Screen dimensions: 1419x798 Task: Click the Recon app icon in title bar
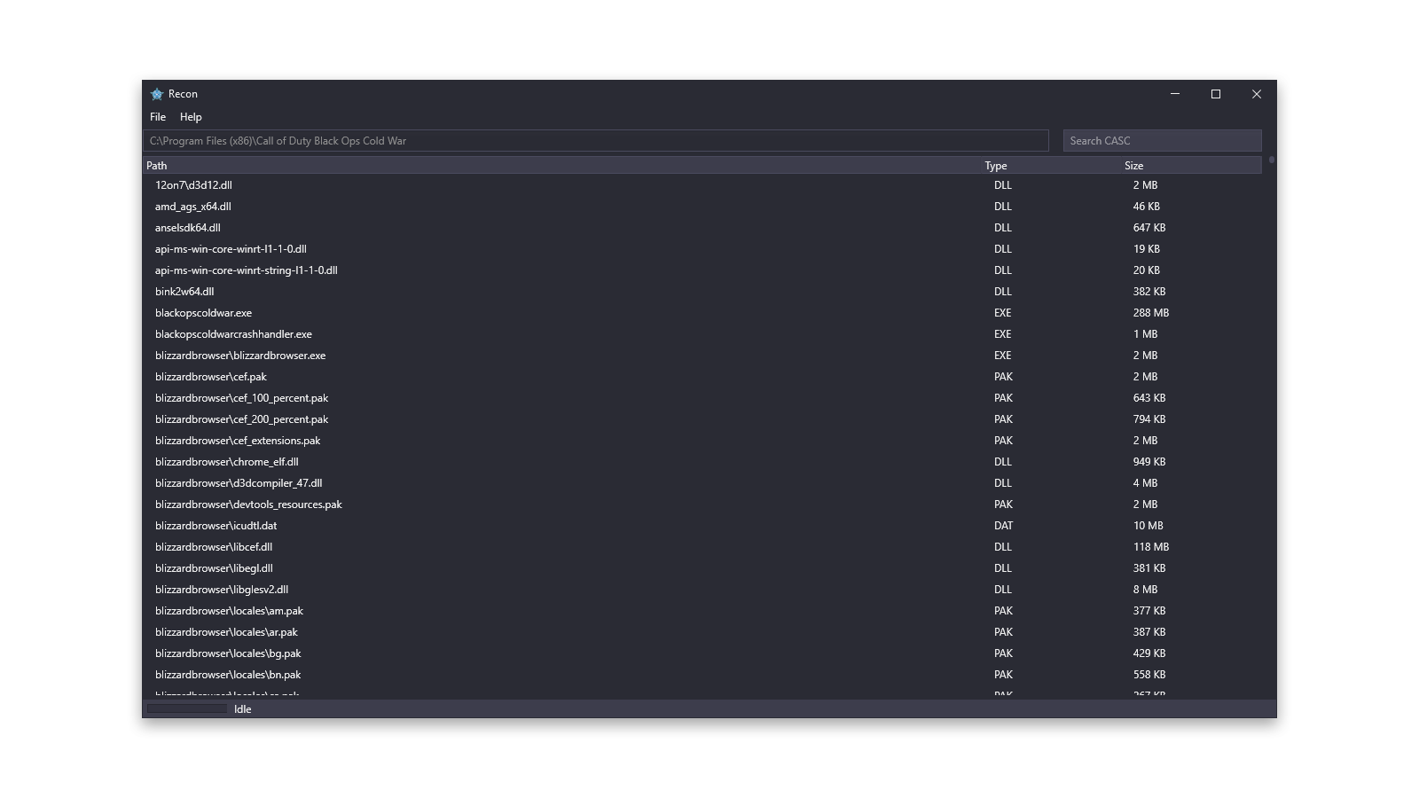point(157,94)
